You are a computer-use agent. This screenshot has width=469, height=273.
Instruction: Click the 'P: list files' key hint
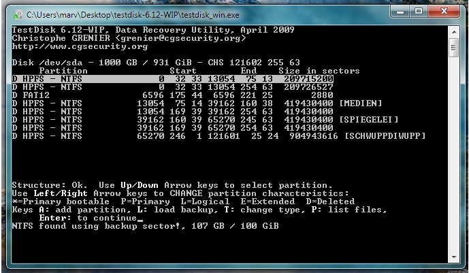[x=349, y=210]
